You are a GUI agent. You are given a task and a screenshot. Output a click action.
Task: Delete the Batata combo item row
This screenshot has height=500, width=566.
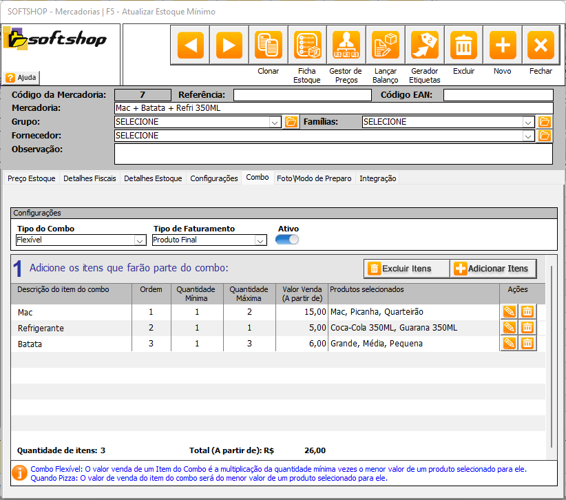pos(527,342)
